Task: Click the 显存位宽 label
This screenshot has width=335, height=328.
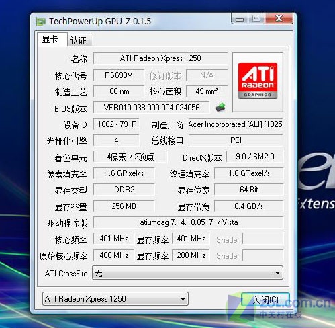Action: tap(193, 190)
